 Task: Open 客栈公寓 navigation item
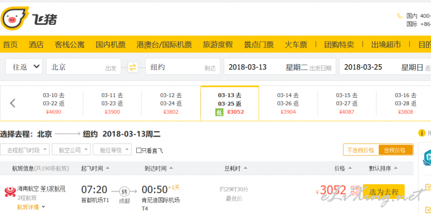(69, 45)
